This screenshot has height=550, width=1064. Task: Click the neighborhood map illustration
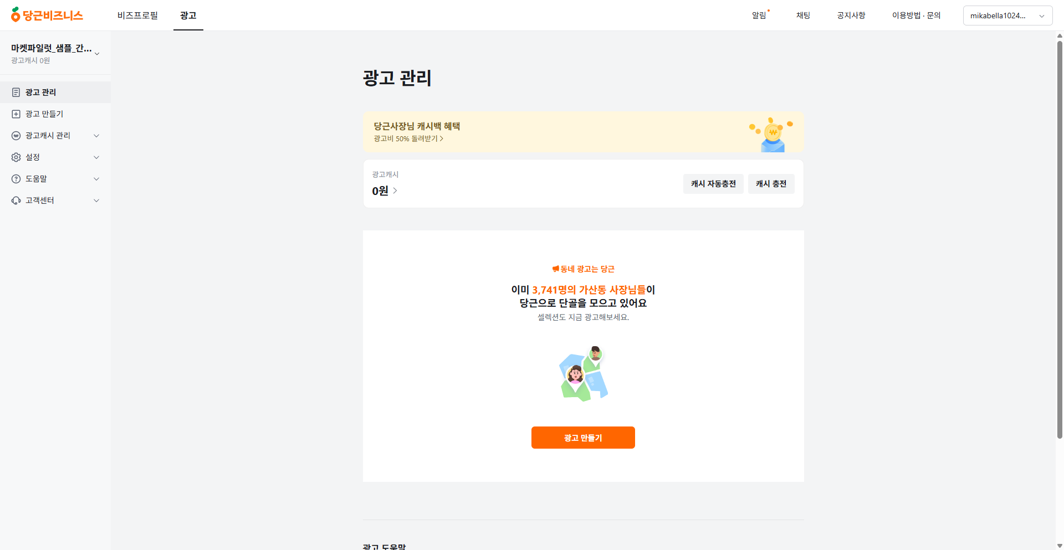click(584, 373)
